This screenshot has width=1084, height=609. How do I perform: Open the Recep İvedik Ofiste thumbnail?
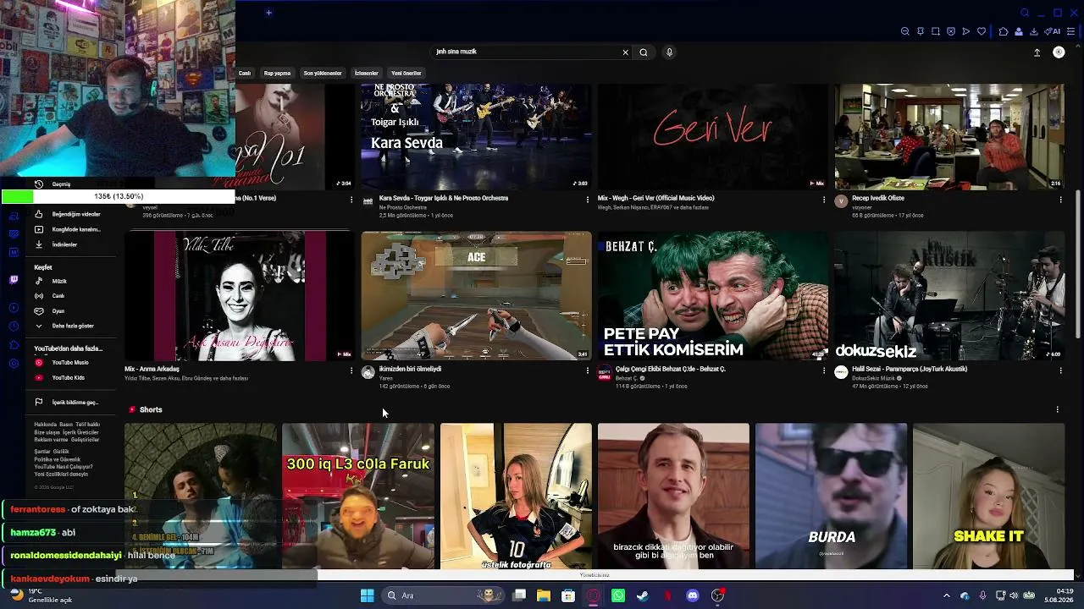pyautogui.click(x=949, y=136)
